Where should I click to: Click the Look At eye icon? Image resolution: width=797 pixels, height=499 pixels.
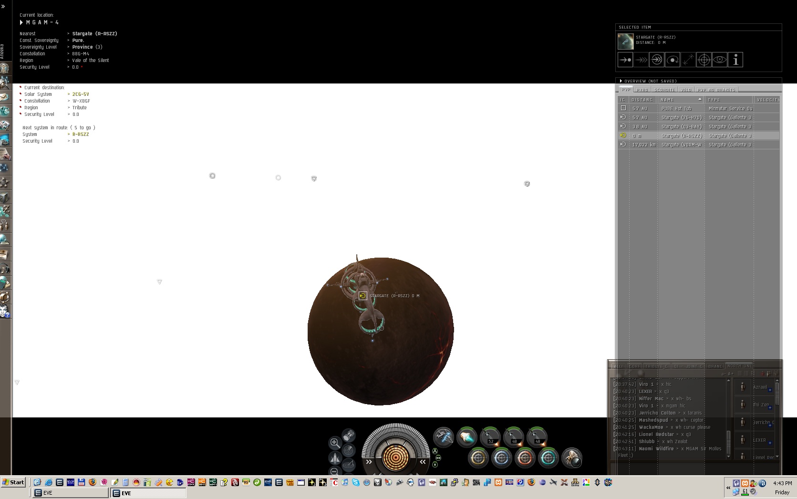click(720, 60)
